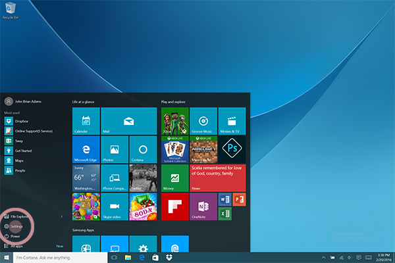Launch the Excel small tile
Viewport: 395px width, 263px height.
click(224, 214)
